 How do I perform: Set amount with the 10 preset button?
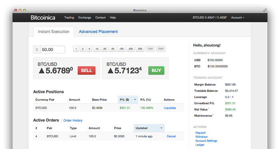point(97,49)
